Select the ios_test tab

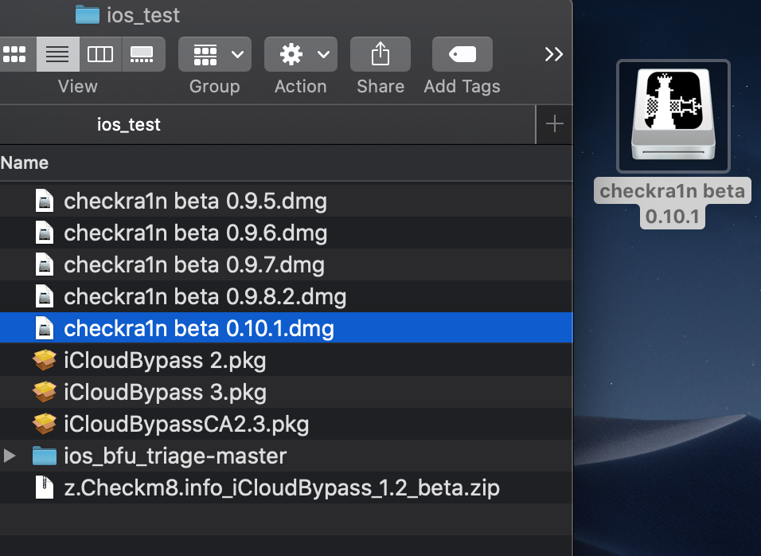[267, 125]
